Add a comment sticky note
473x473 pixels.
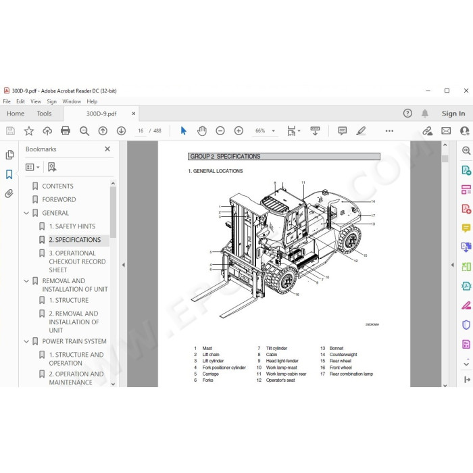(x=343, y=130)
